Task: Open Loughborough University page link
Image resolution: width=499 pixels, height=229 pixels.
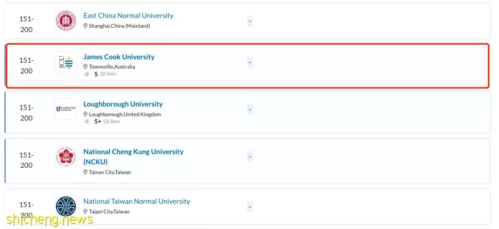Action: [x=123, y=104]
